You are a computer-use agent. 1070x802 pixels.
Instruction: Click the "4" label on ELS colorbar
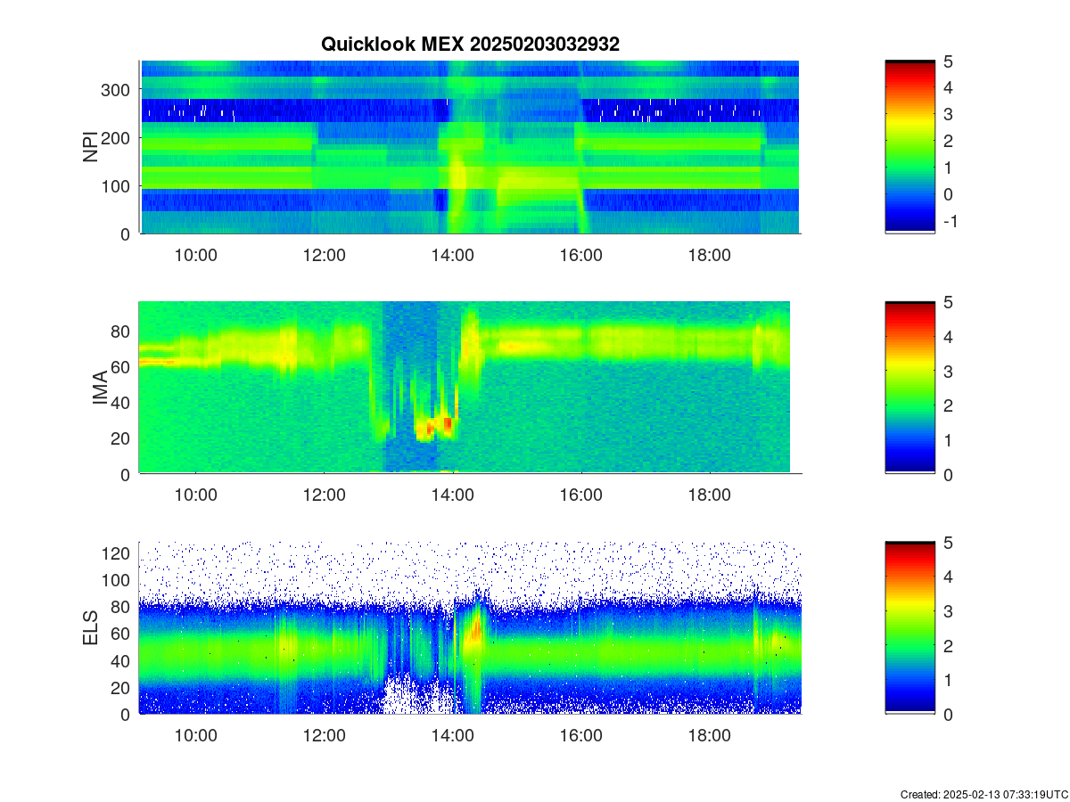coord(949,577)
